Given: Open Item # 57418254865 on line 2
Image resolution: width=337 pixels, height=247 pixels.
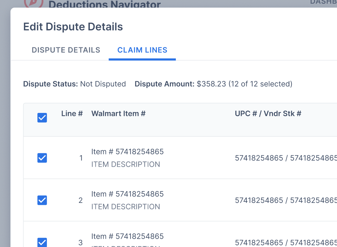Looking at the screenshot, I should pos(127,194).
